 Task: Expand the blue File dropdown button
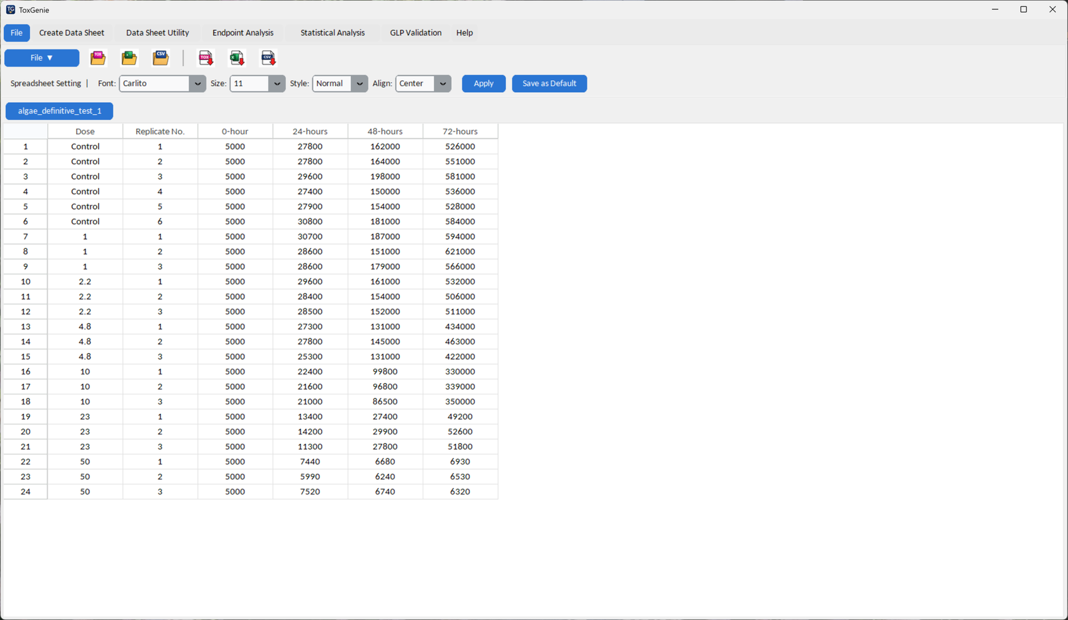(42, 58)
